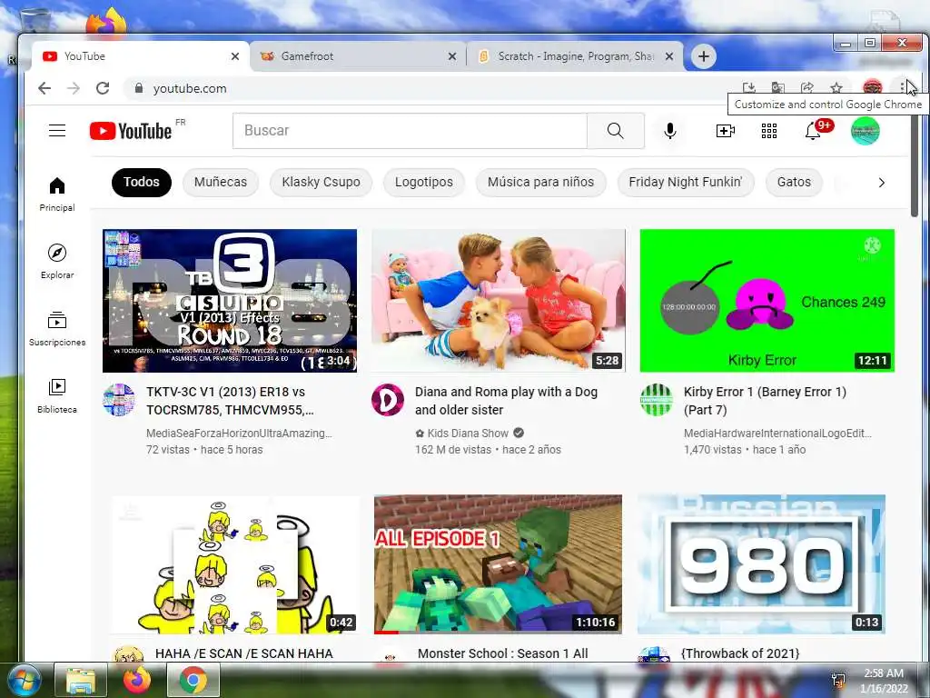The image size is (930, 698).
Task: Open the Kirby Error green thumbnail
Action: pos(767,301)
